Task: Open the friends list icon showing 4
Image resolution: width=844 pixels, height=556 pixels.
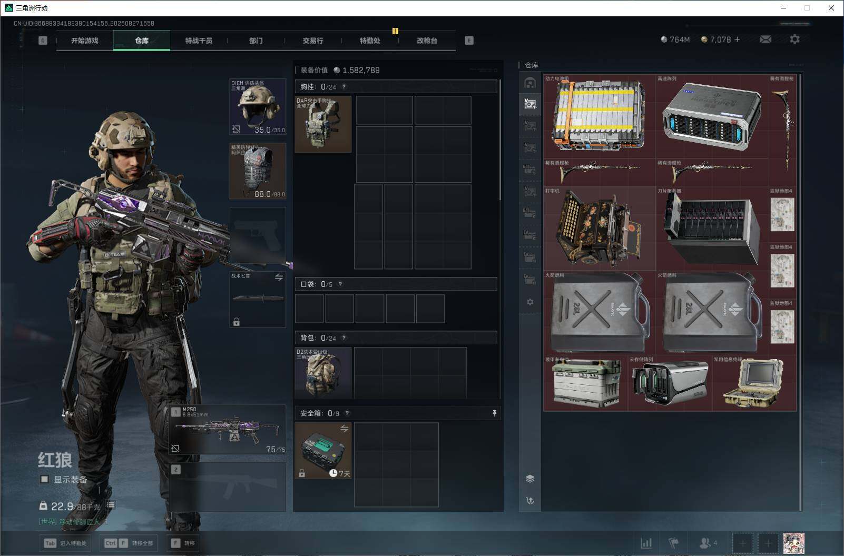Action: coord(708,543)
